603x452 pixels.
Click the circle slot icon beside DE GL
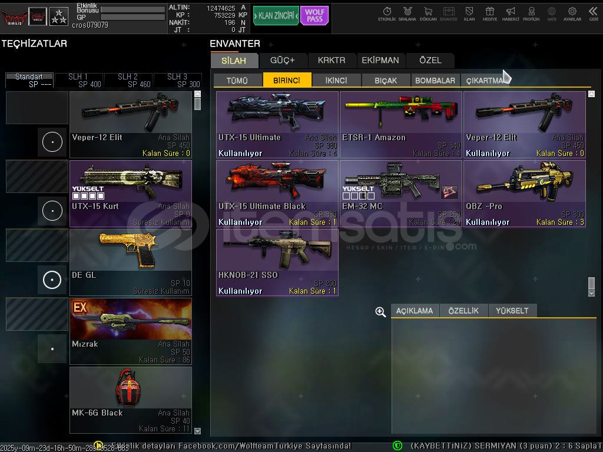pos(52,280)
